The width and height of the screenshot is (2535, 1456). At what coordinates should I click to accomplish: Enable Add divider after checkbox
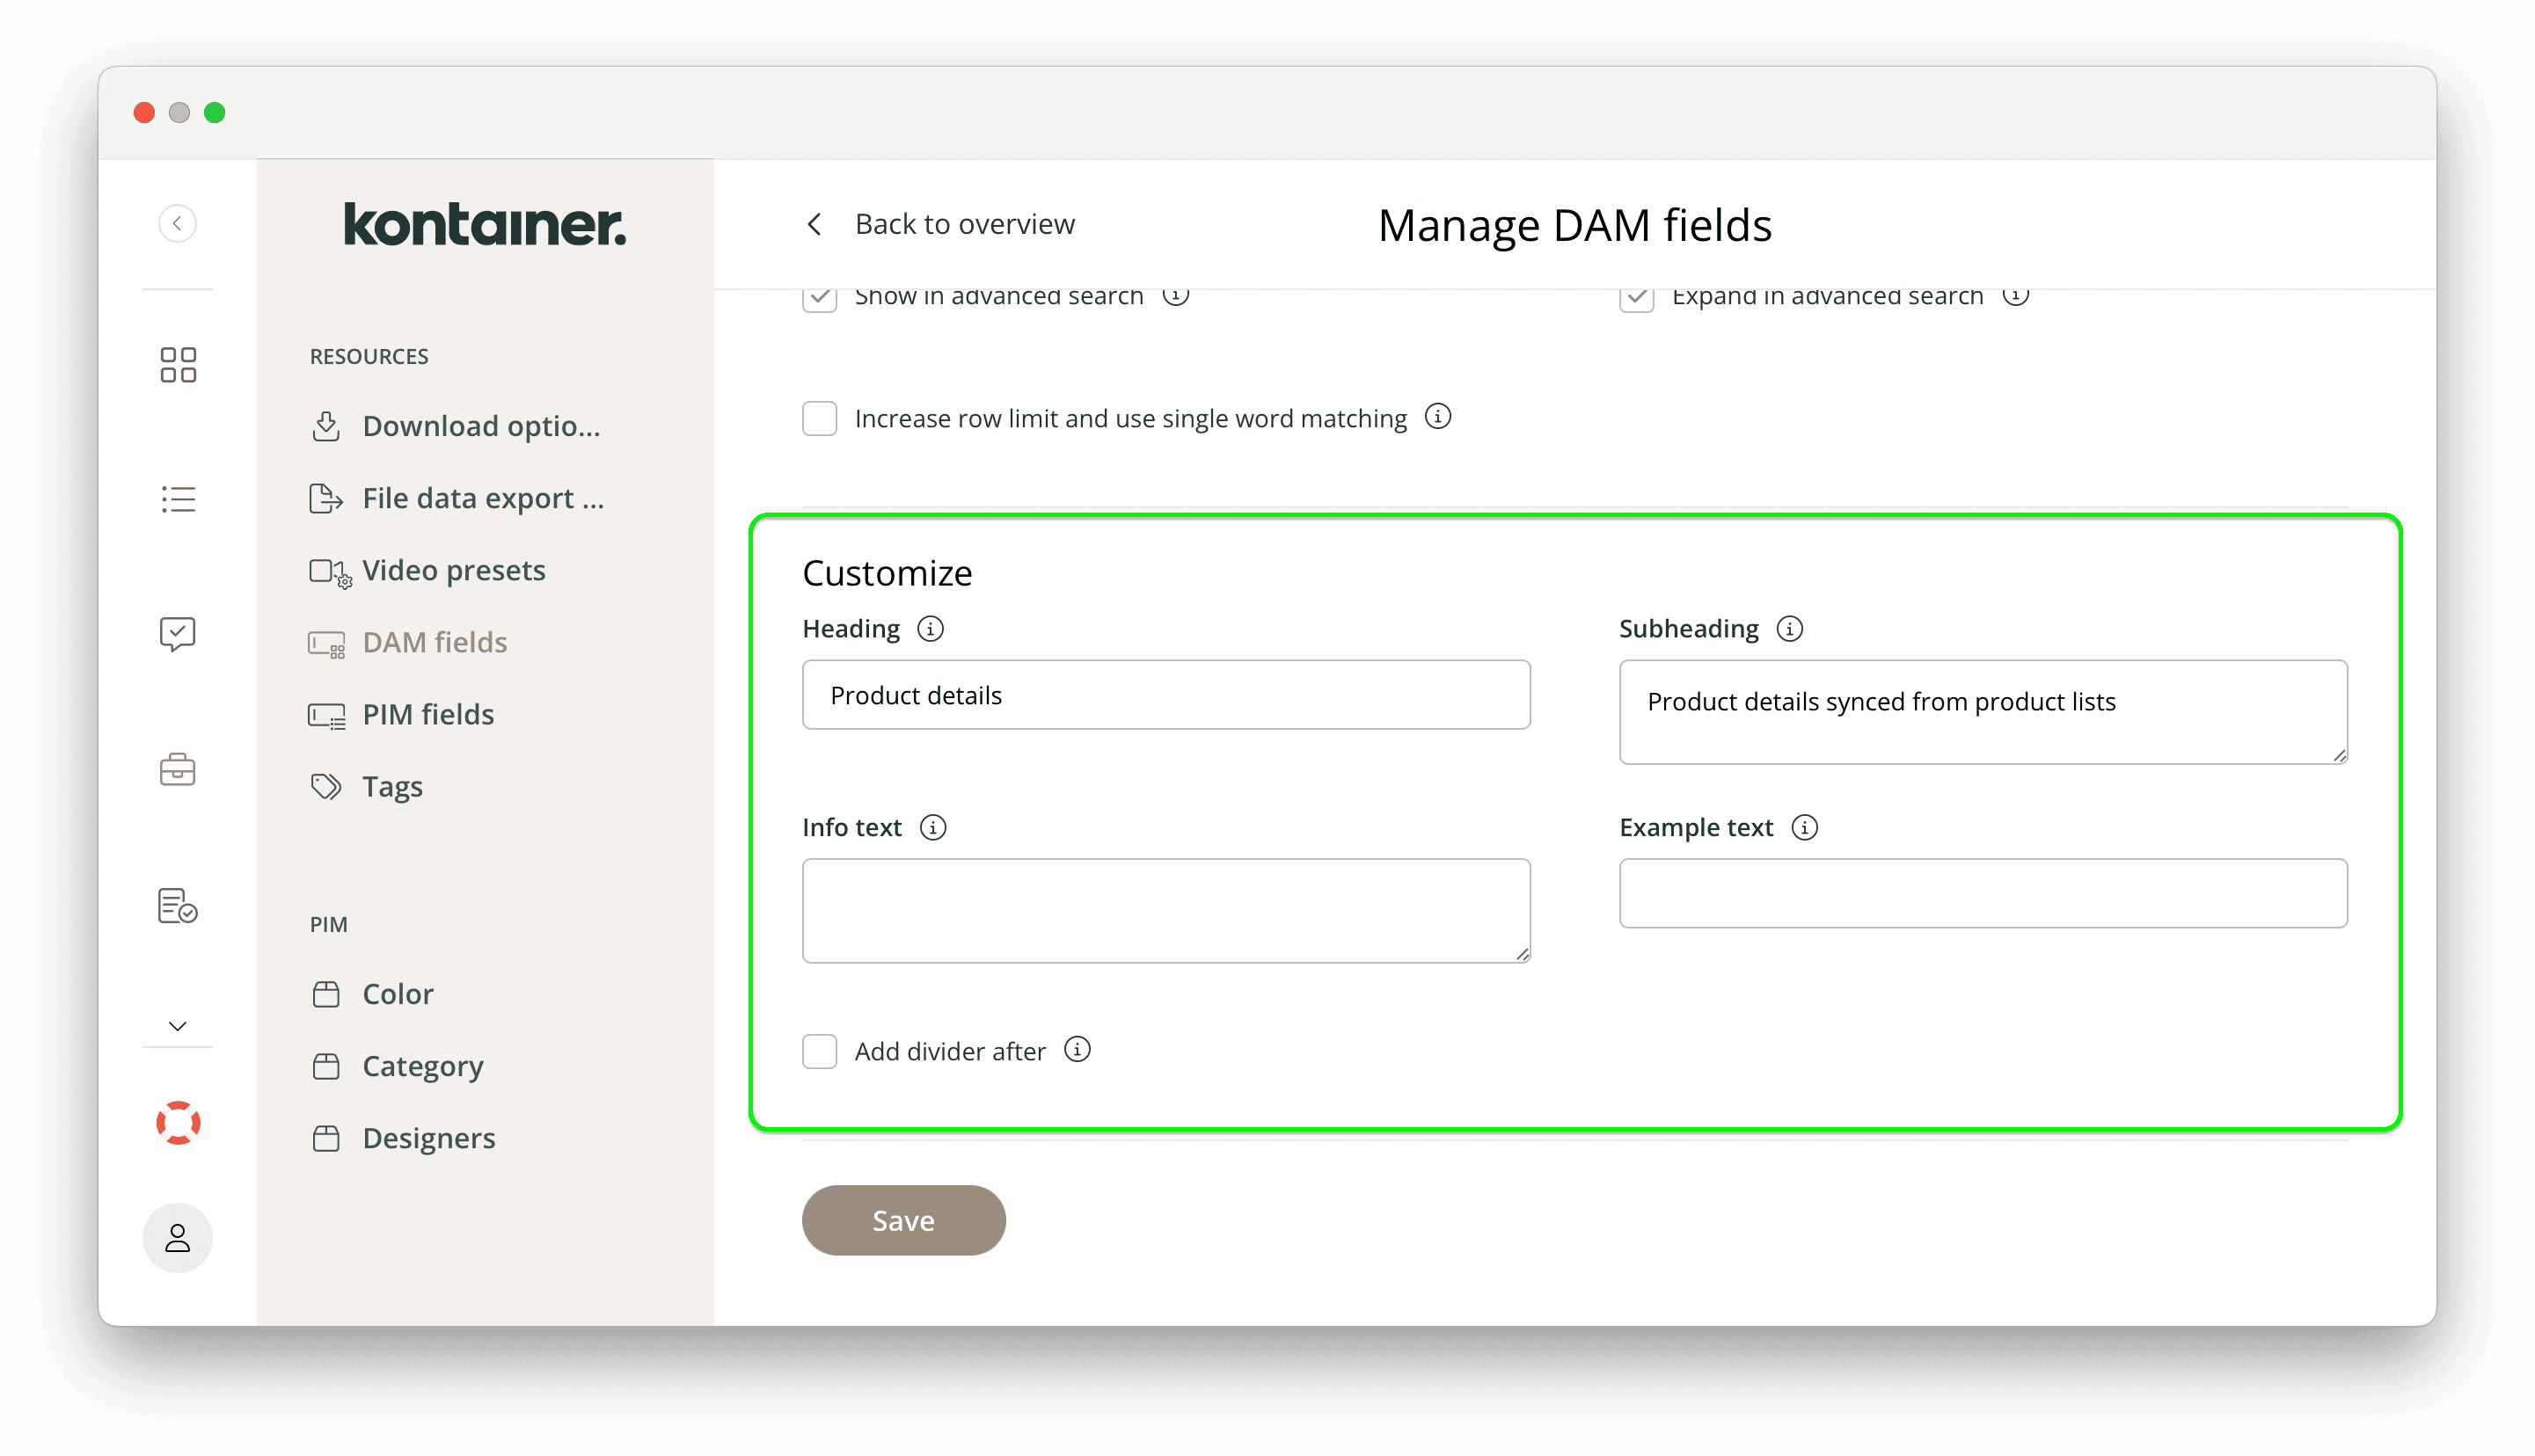coord(818,1051)
